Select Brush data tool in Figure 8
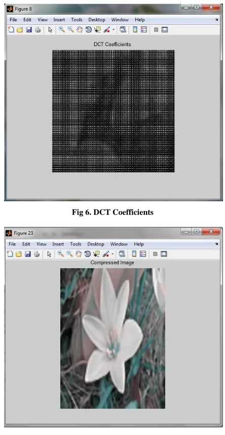The height and width of the screenshot is (435, 225). pos(107,30)
